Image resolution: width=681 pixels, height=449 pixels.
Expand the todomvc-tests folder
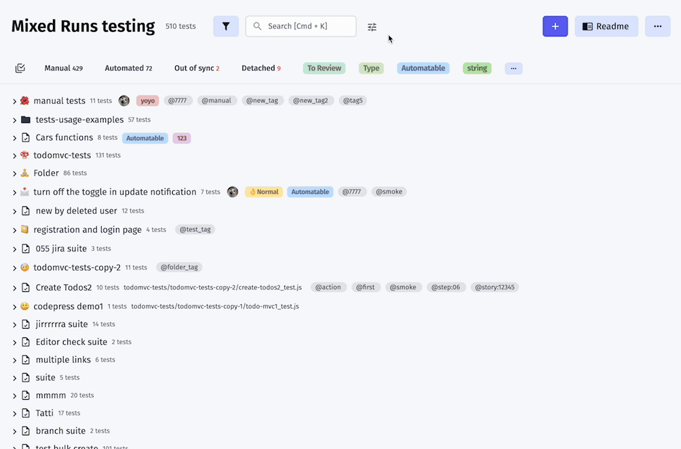14,156
